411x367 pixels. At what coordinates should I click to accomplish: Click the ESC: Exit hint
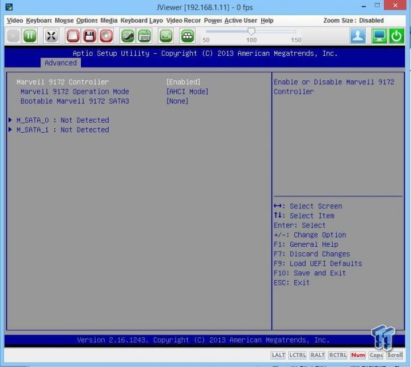(x=292, y=283)
